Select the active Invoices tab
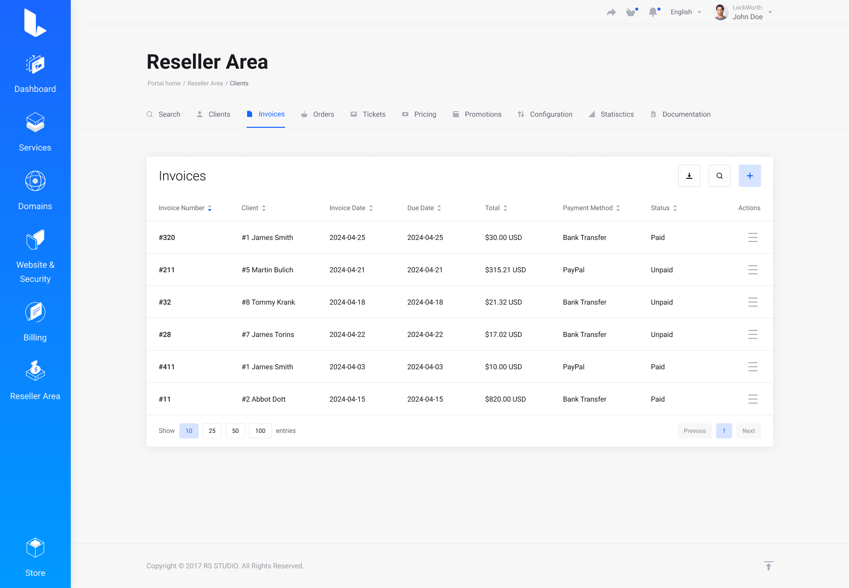The height and width of the screenshot is (588, 849). [266, 114]
